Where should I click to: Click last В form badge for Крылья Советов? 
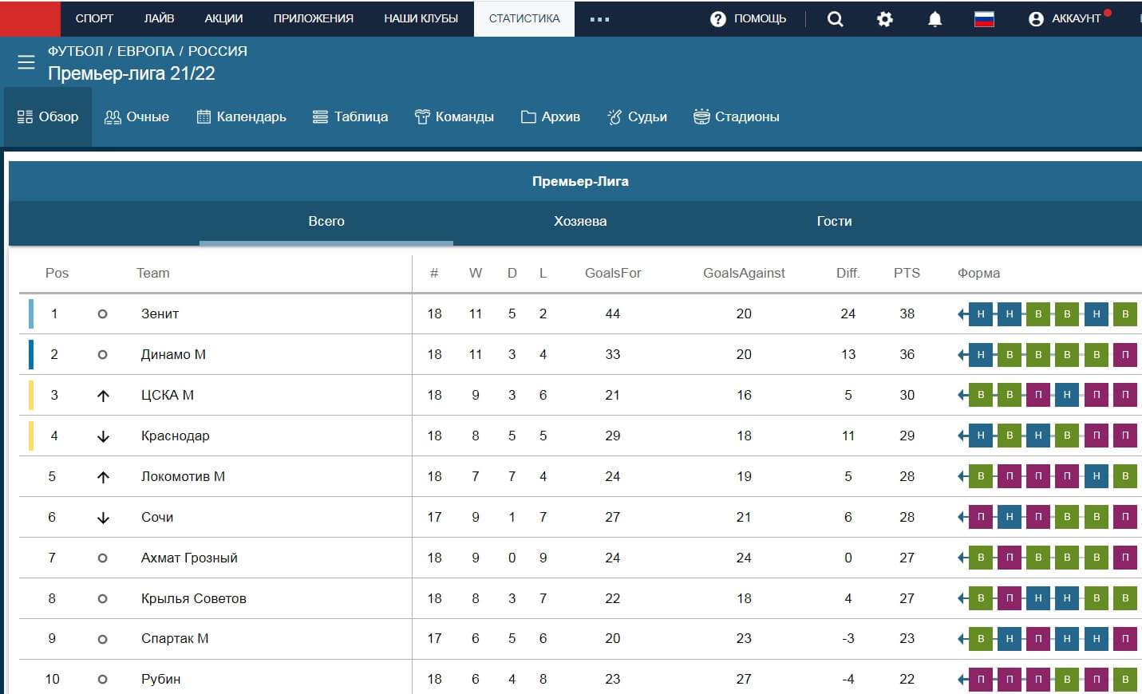tap(1125, 599)
